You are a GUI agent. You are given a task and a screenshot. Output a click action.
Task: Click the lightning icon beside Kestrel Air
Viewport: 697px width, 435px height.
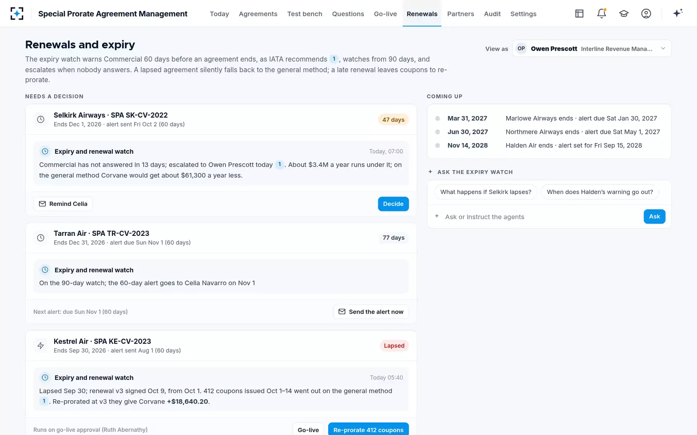(x=41, y=346)
